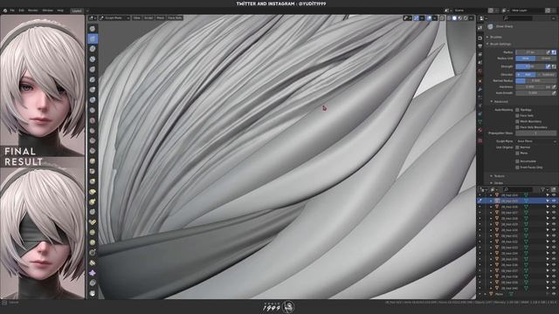Screen dimensions: 559x314
Task: Open the Edit menu
Action: [21, 10]
